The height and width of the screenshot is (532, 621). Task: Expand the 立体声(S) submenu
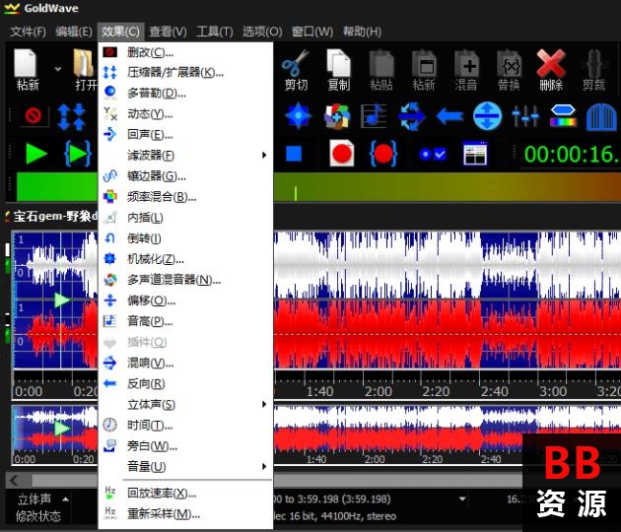click(x=185, y=404)
